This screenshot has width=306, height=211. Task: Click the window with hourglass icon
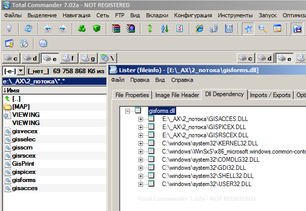pos(9,43)
